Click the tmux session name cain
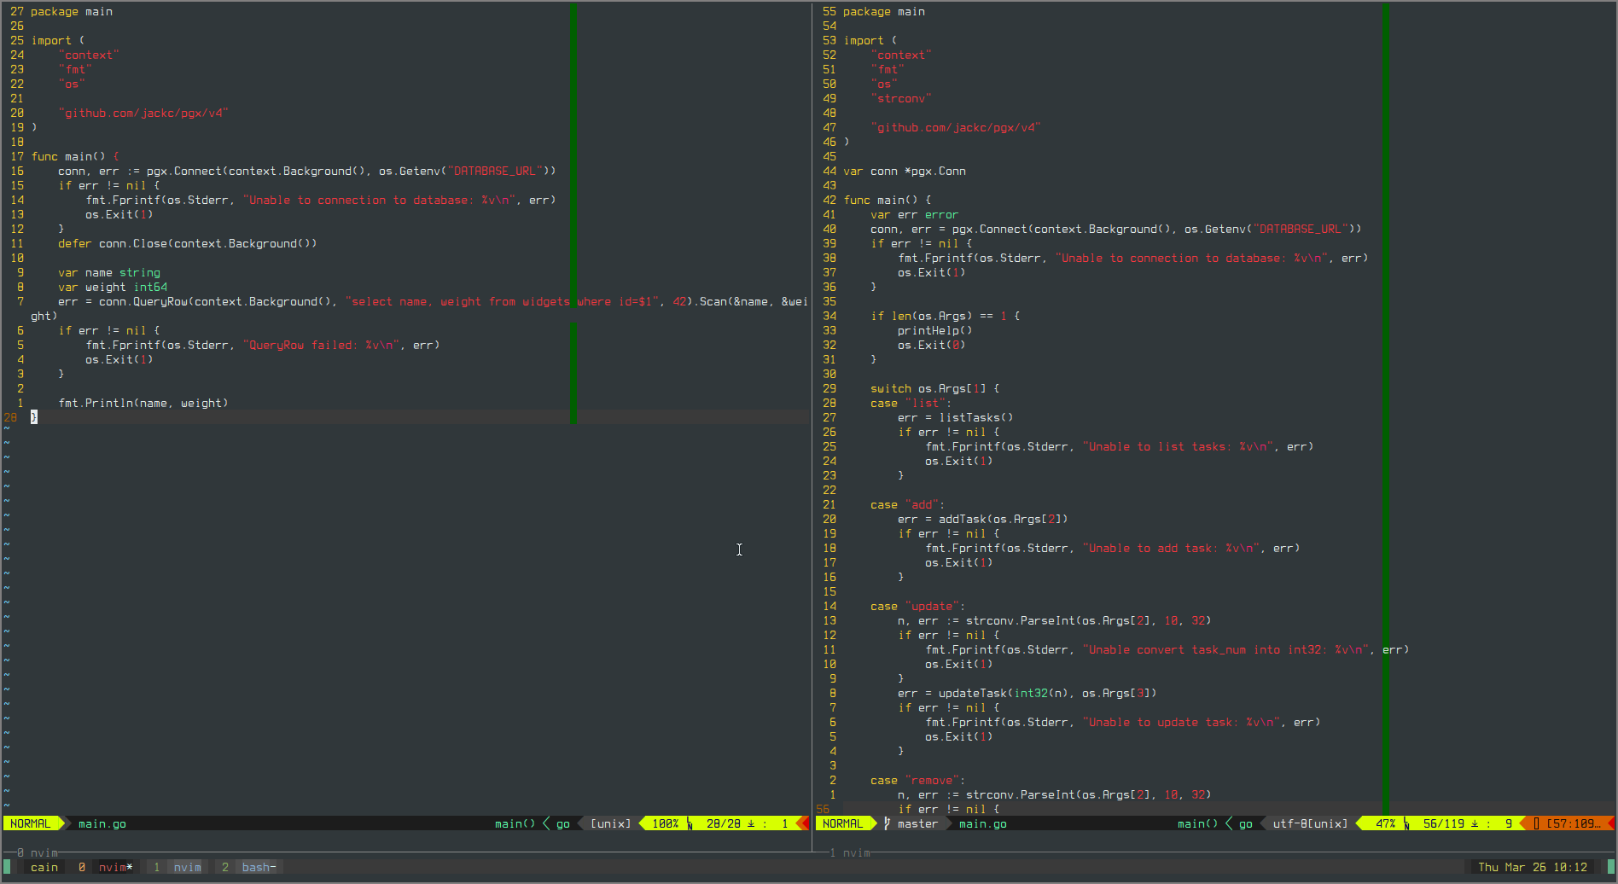Image resolution: width=1618 pixels, height=884 pixels. 44,867
